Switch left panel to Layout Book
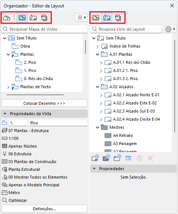This screenshot has width=178, height=214. [33, 18]
